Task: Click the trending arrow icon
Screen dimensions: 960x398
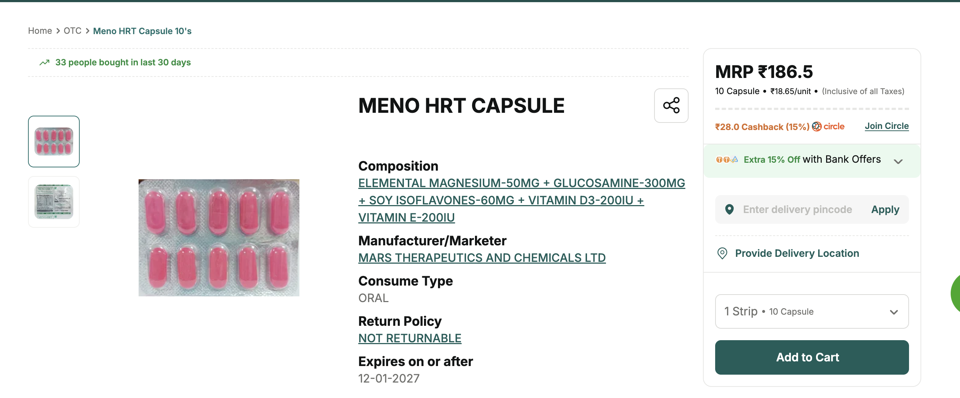Action: 45,63
